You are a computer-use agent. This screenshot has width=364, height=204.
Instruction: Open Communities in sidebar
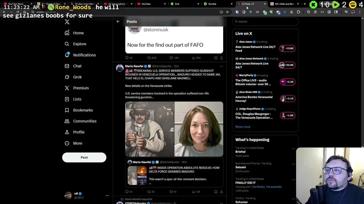tap(80, 121)
